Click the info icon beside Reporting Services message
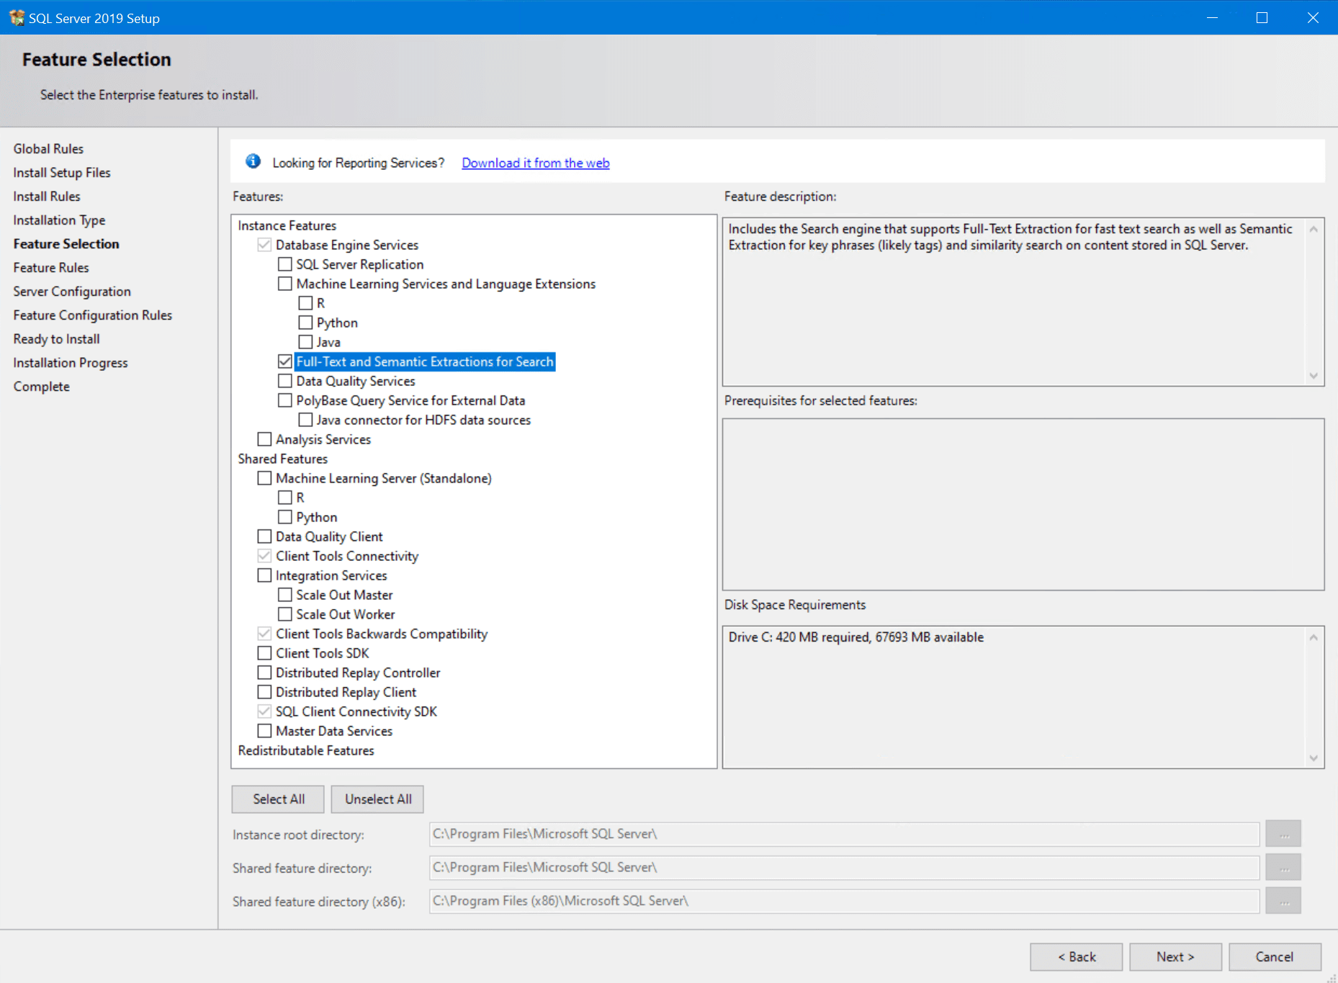This screenshot has width=1338, height=983. (253, 161)
